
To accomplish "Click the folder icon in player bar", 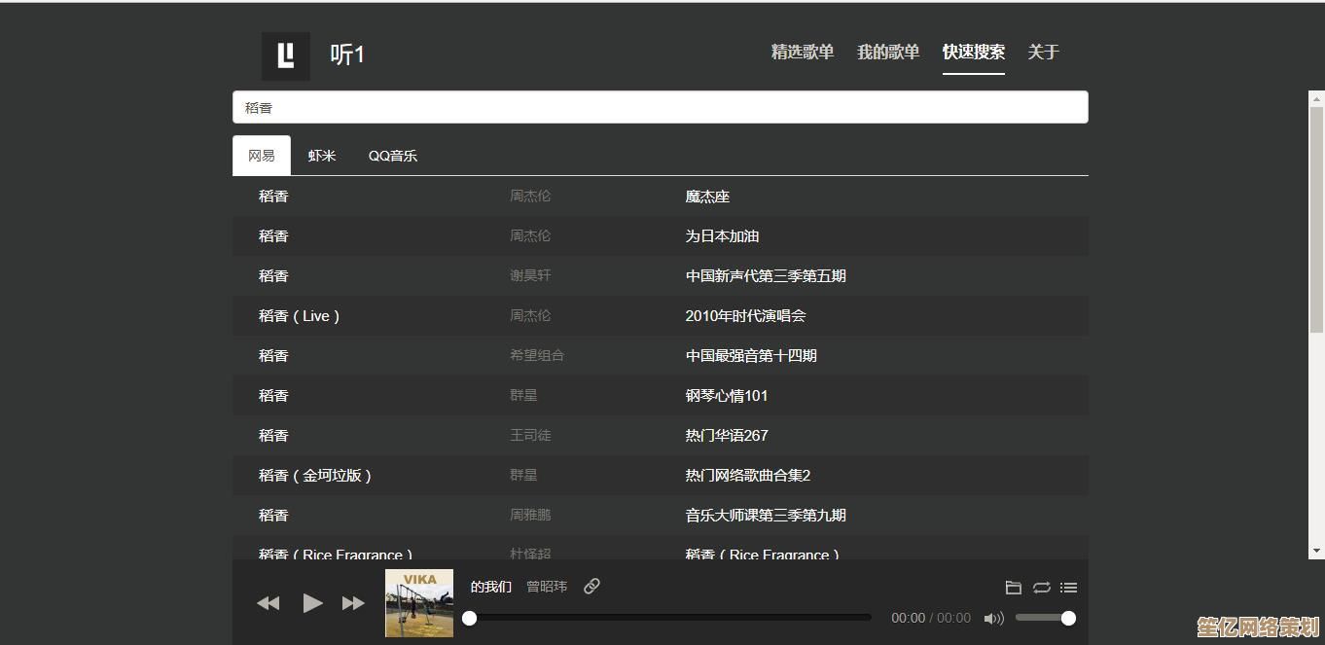I will tap(1013, 588).
